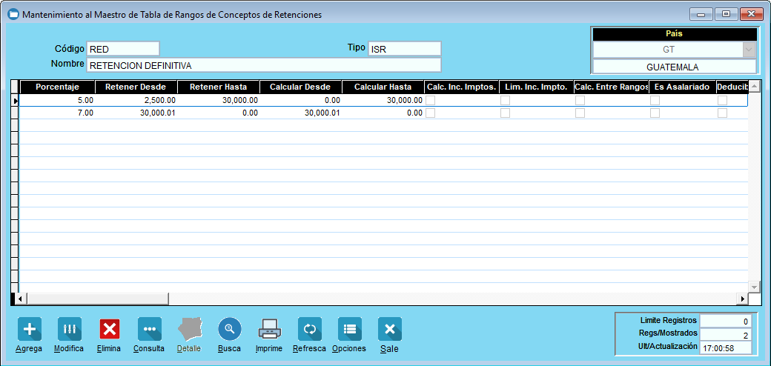Click the red Elimina X icon
Viewport: 771px width, 366px height.
(110, 329)
